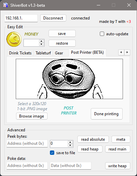The width and height of the screenshot is (137, 176).
Task: Click the restore button
Action: [62, 43]
